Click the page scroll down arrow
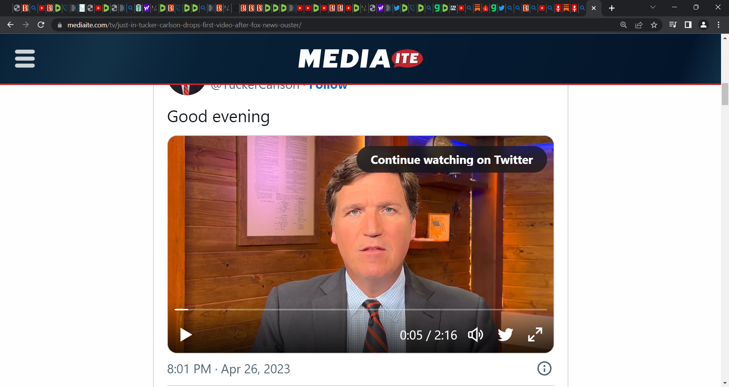 pyautogui.click(x=725, y=383)
